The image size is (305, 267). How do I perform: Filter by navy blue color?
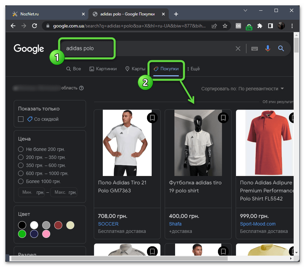pyautogui.click(x=34, y=234)
